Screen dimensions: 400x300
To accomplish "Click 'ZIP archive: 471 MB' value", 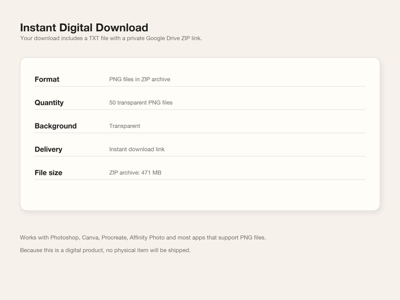I will coord(135,173).
